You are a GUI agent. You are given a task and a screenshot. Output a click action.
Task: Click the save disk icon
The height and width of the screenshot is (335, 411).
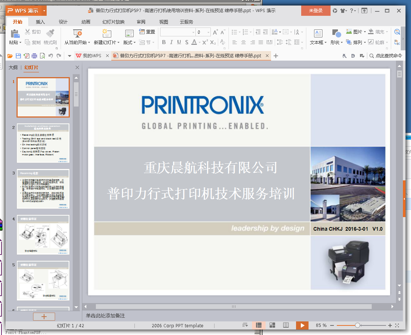click(x=18, y=56)
